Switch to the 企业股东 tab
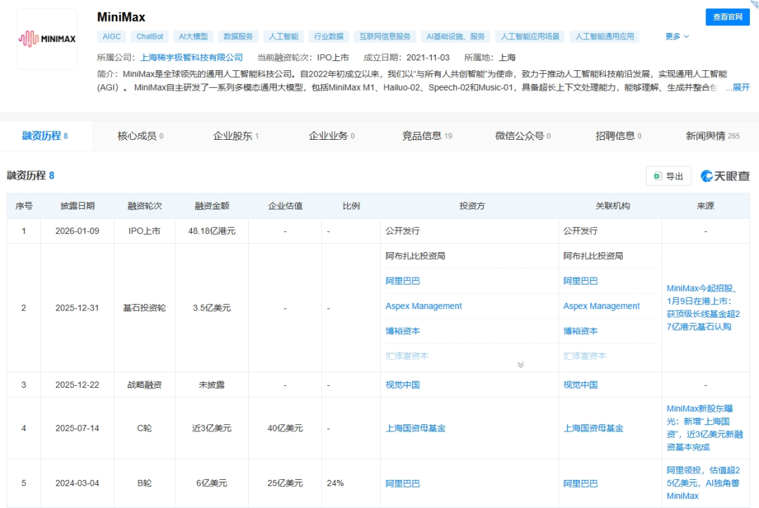Viewport: 759px width, 508px height. pos(235,136)
